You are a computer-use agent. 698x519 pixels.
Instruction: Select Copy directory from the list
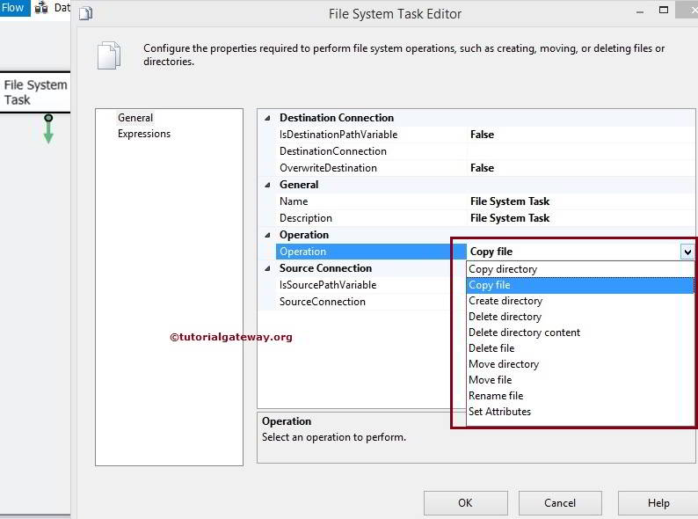[x=503, y=269]
